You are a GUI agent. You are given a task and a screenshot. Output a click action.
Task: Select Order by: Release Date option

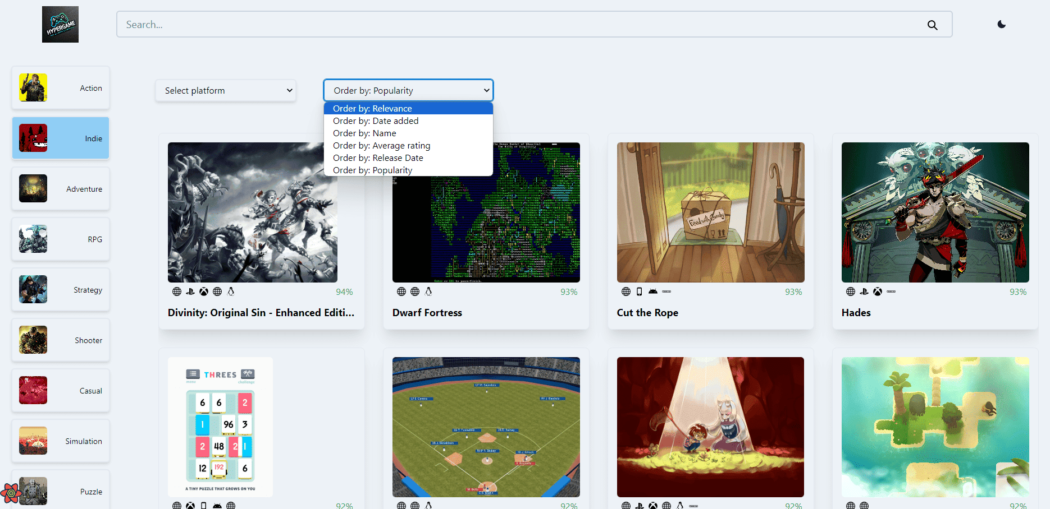pos(378,158)
